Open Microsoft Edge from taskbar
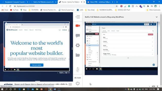This screenshot has height=91, width=162. click(x=19, y=89)
